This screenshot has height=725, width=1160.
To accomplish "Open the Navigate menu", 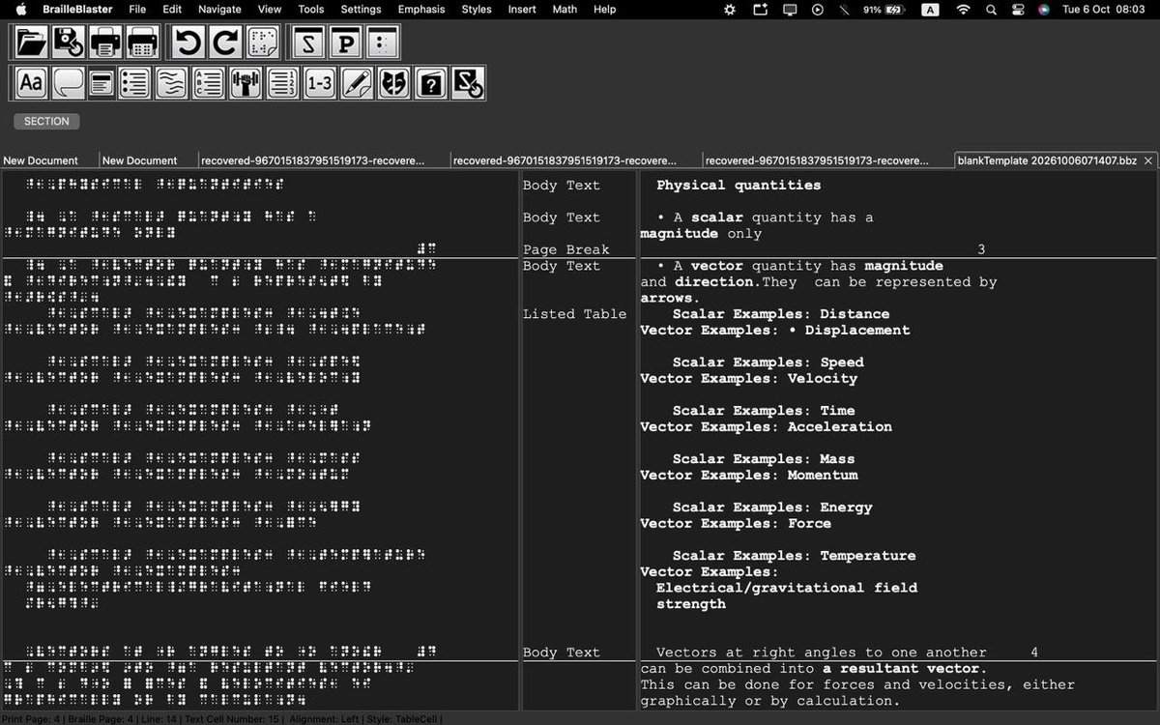I will click(219, 9).
